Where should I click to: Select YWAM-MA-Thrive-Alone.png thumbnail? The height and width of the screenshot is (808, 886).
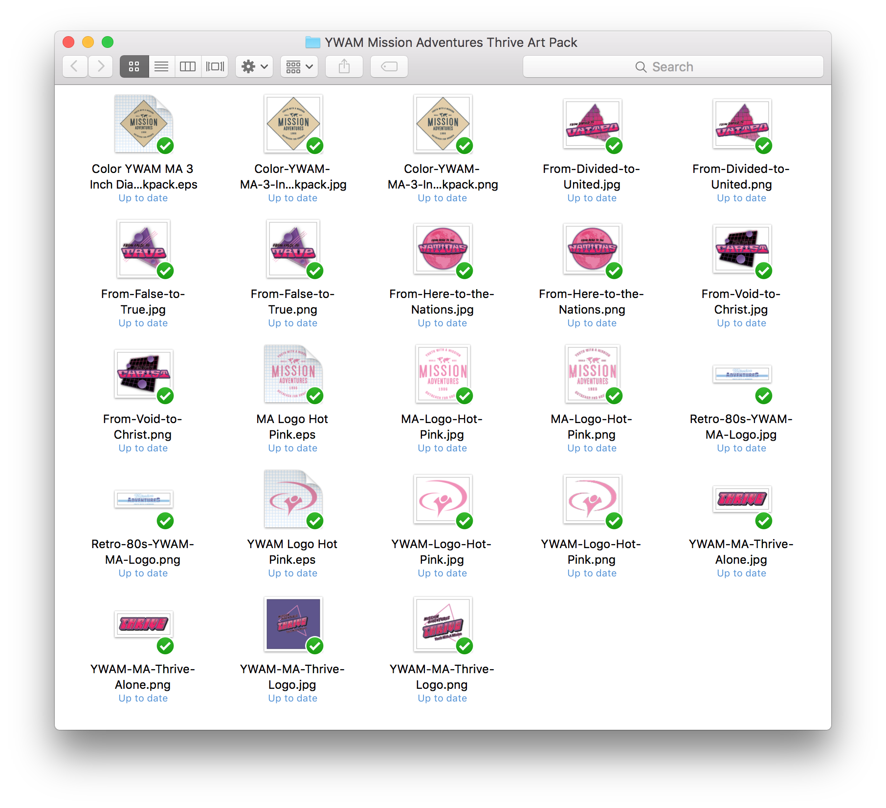tap(144, 624)
